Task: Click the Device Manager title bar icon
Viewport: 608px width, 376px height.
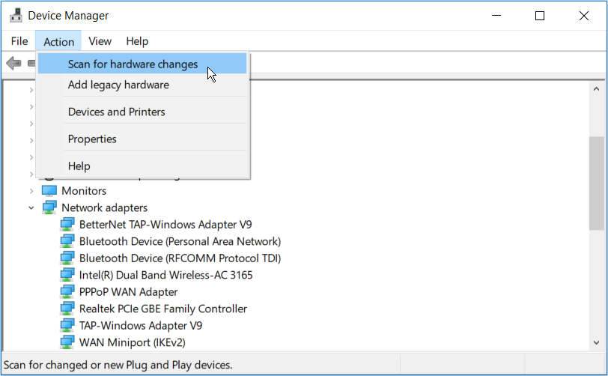Action: [15, 15]
